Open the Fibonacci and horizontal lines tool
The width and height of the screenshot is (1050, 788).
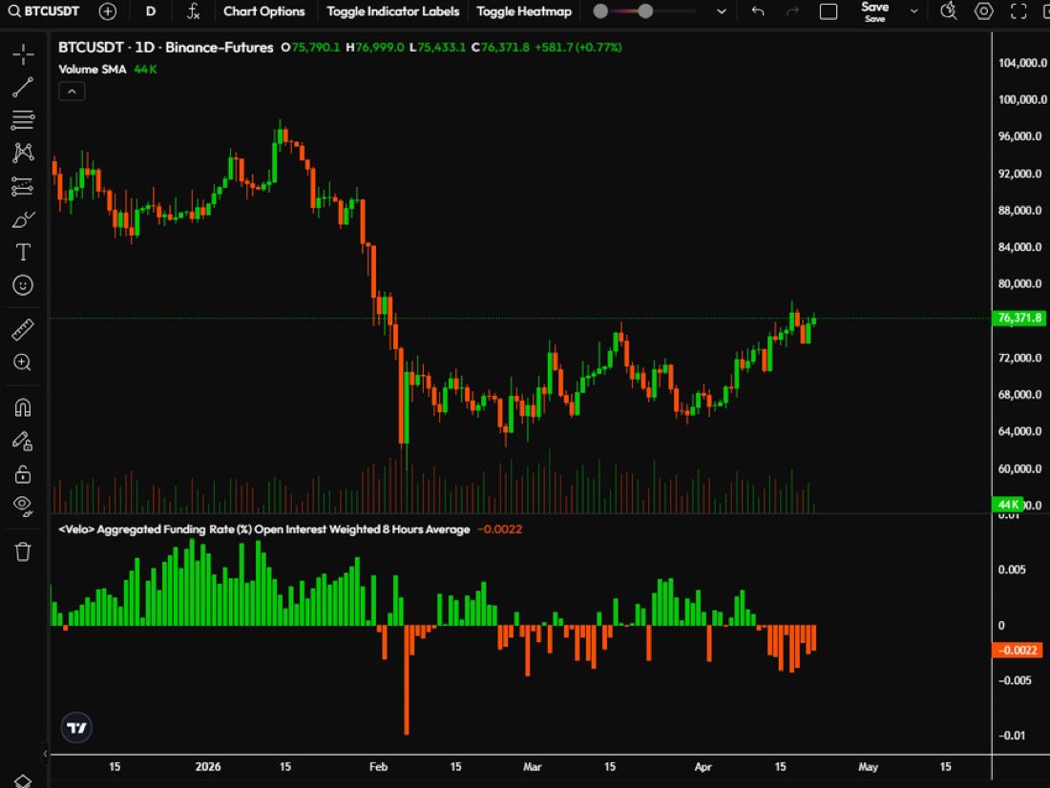(x=23, y=120)
